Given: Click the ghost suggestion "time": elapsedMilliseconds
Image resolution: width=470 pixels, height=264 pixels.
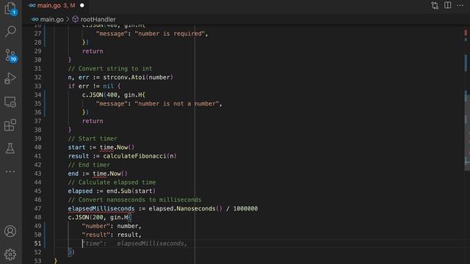Looking at the screenshot, I should [134, 243].
